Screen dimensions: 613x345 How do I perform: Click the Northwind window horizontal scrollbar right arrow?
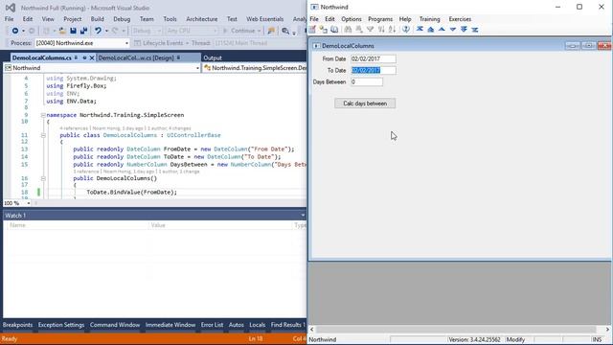point(607,330)
